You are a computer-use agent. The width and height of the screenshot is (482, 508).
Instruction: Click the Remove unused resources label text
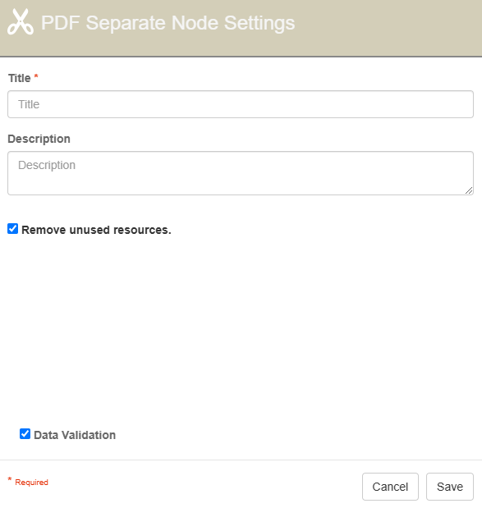click(96, 230)
